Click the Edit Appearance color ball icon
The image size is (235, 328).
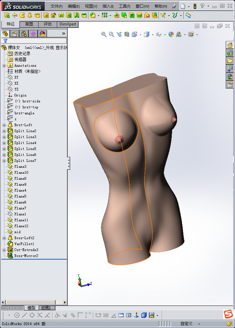point(171,34)
